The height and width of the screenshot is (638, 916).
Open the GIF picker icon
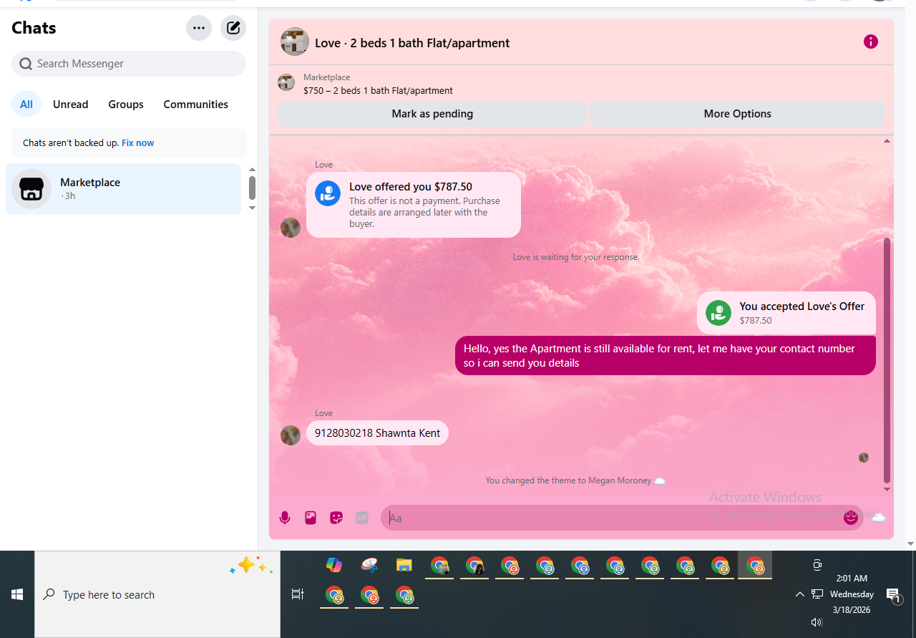click(362, 518)
